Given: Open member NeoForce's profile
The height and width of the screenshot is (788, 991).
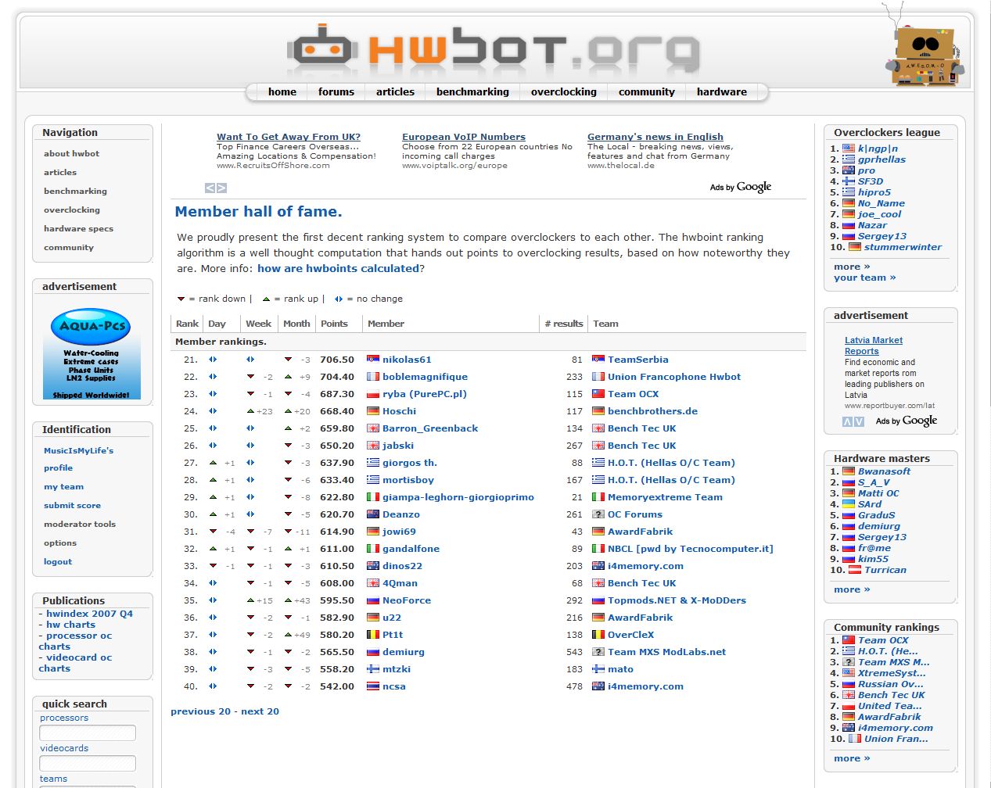Looking at the screenshot, I should pyautogui.click(x=407, y=600).
